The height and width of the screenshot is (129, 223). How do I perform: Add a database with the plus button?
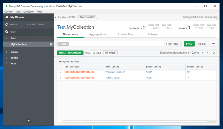(x=28, y=121)
